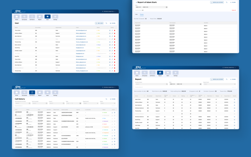Select the active Users tab in User window
Viewport: 251px width, 157px height.
pos(48,17)
